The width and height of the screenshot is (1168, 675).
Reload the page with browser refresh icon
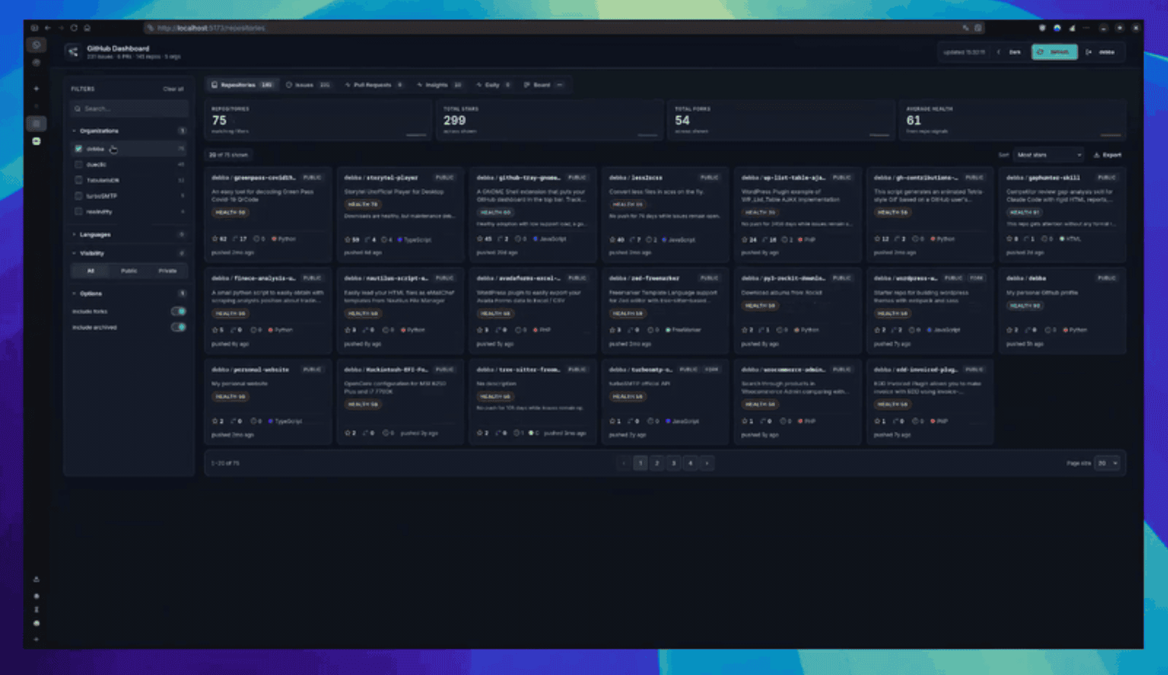74,28
